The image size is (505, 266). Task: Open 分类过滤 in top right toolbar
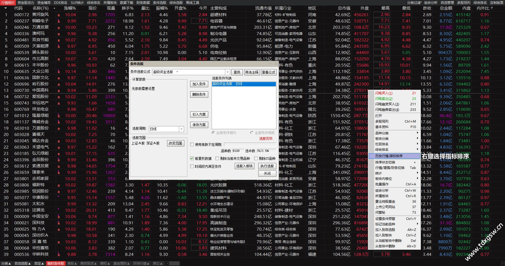coord(414,2)
